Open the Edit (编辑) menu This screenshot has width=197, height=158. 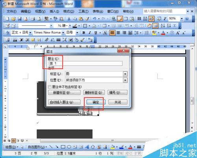point(26,11)
